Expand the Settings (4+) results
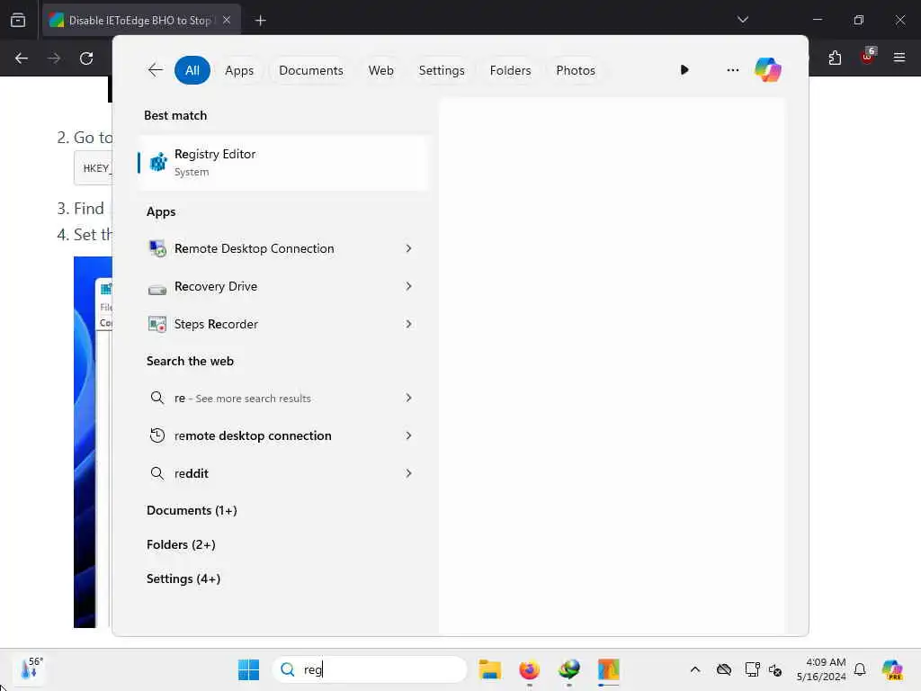The image size is (921, 691). (183, 579)
